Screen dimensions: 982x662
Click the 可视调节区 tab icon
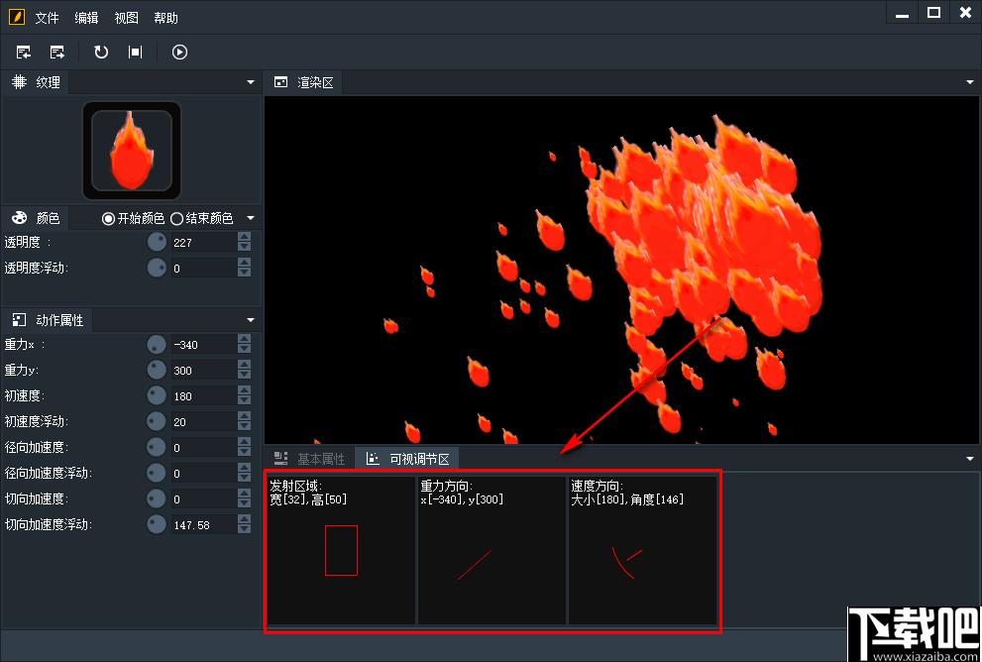[x=373, y=459]
